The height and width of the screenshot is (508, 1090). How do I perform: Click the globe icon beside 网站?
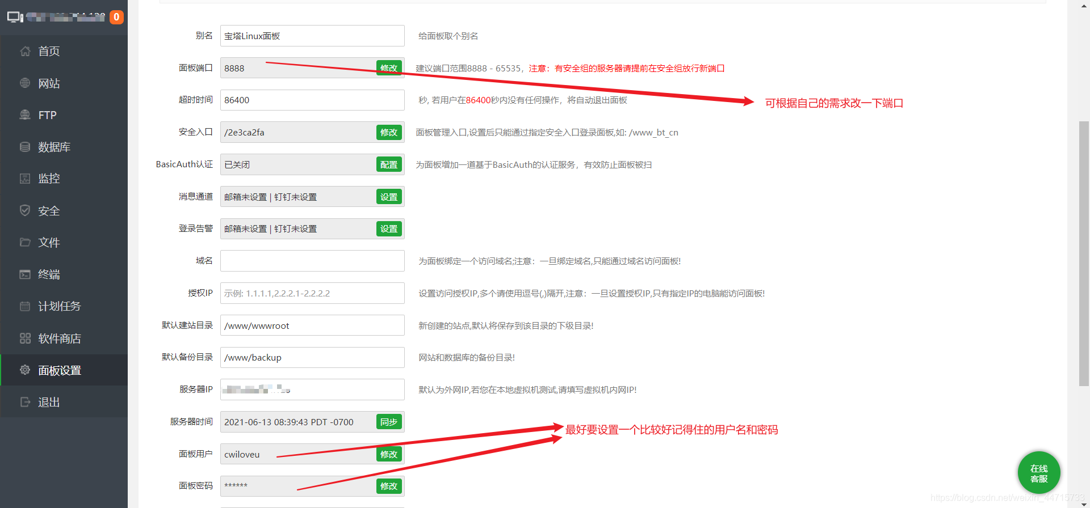[25, 83]
